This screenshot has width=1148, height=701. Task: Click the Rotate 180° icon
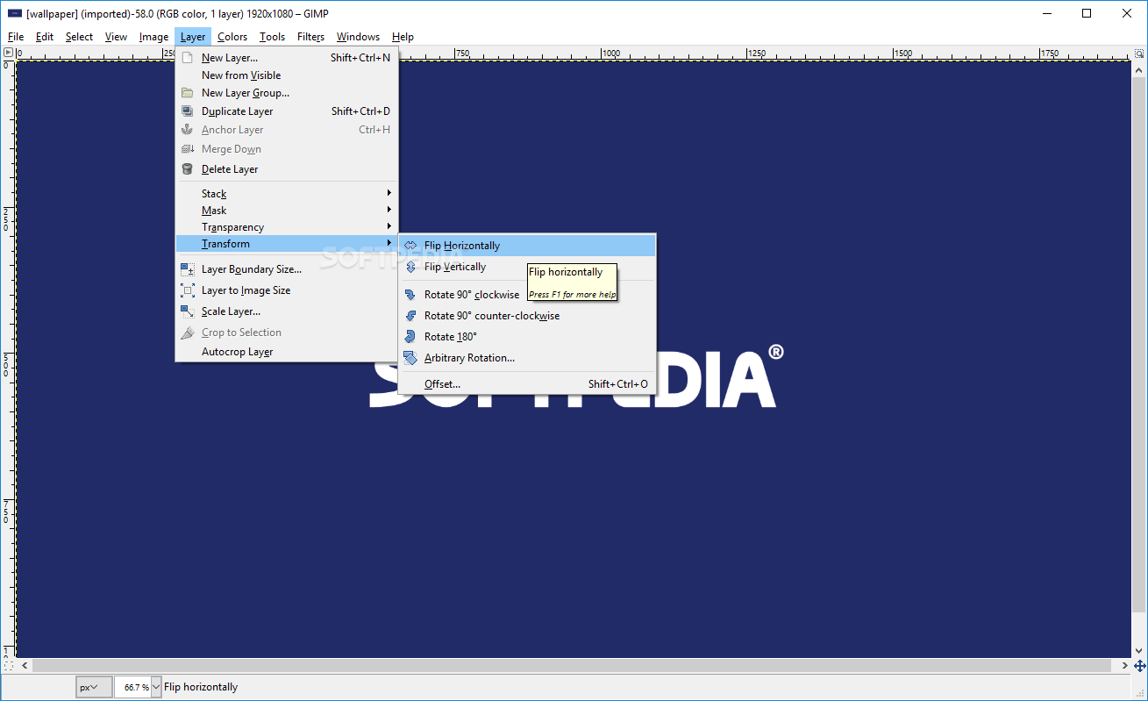coord(410,337)
